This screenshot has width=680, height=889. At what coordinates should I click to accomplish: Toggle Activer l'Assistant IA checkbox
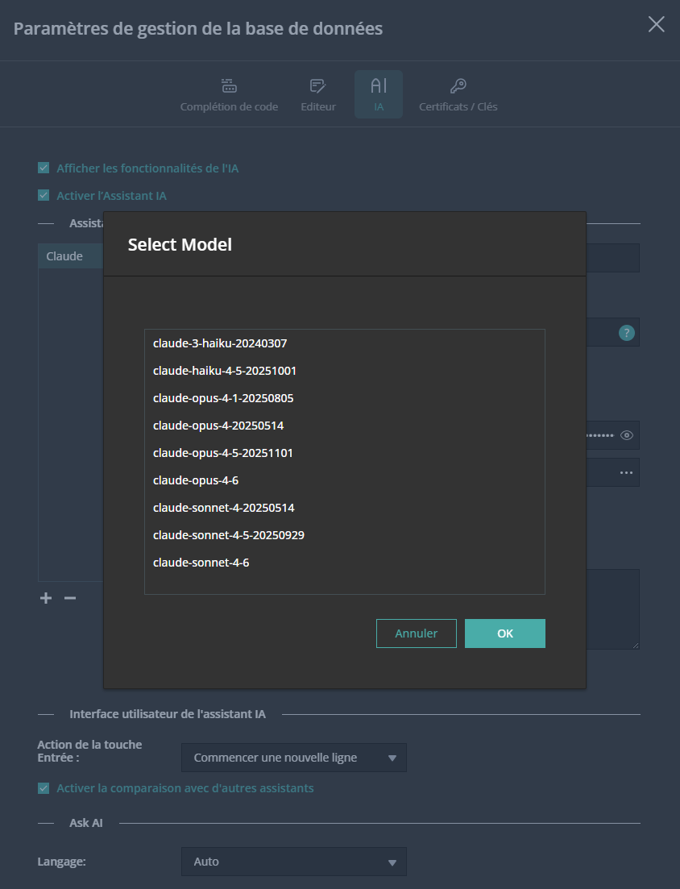pos(44,195)
